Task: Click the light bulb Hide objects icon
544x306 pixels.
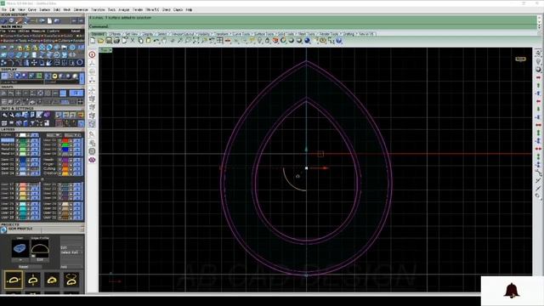Action: 259,41
